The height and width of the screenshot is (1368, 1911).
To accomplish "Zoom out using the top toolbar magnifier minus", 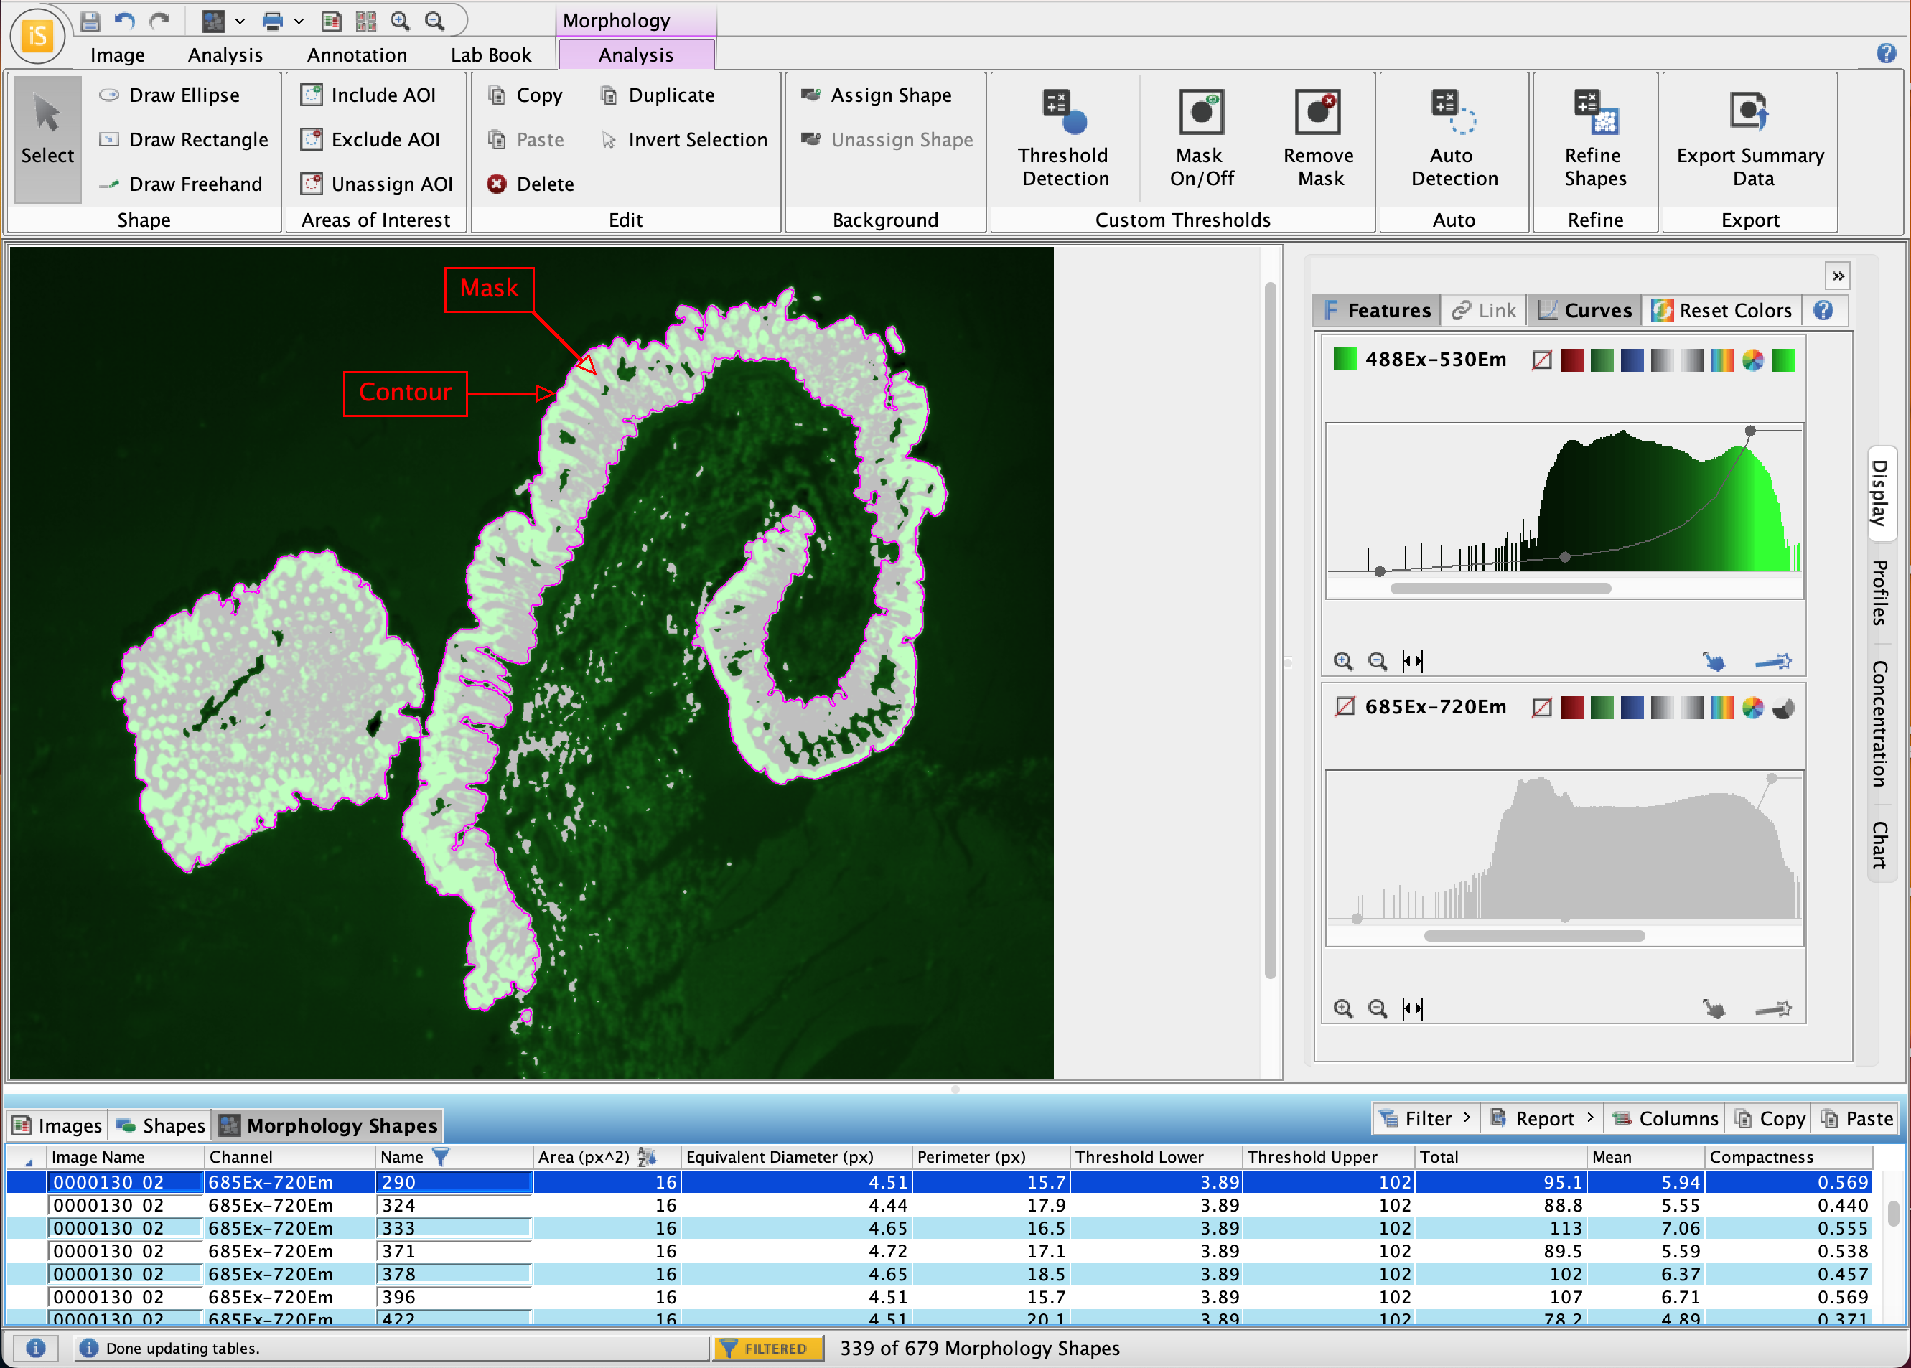I will (435, 21).
